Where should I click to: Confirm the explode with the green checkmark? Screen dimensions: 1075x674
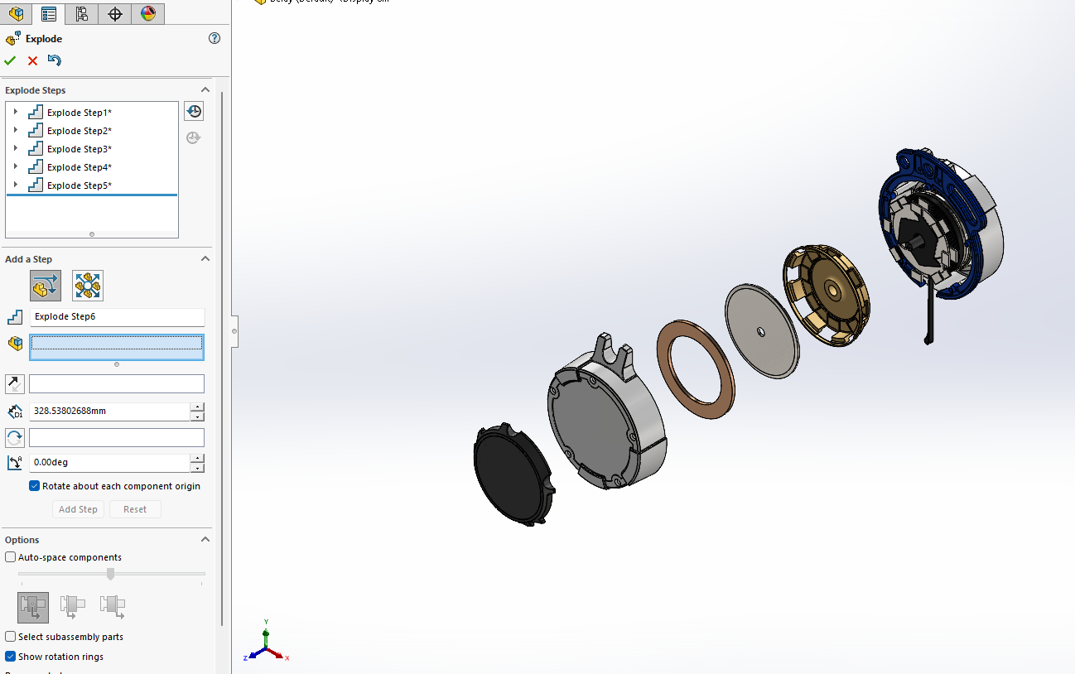(x=10, y=60)
